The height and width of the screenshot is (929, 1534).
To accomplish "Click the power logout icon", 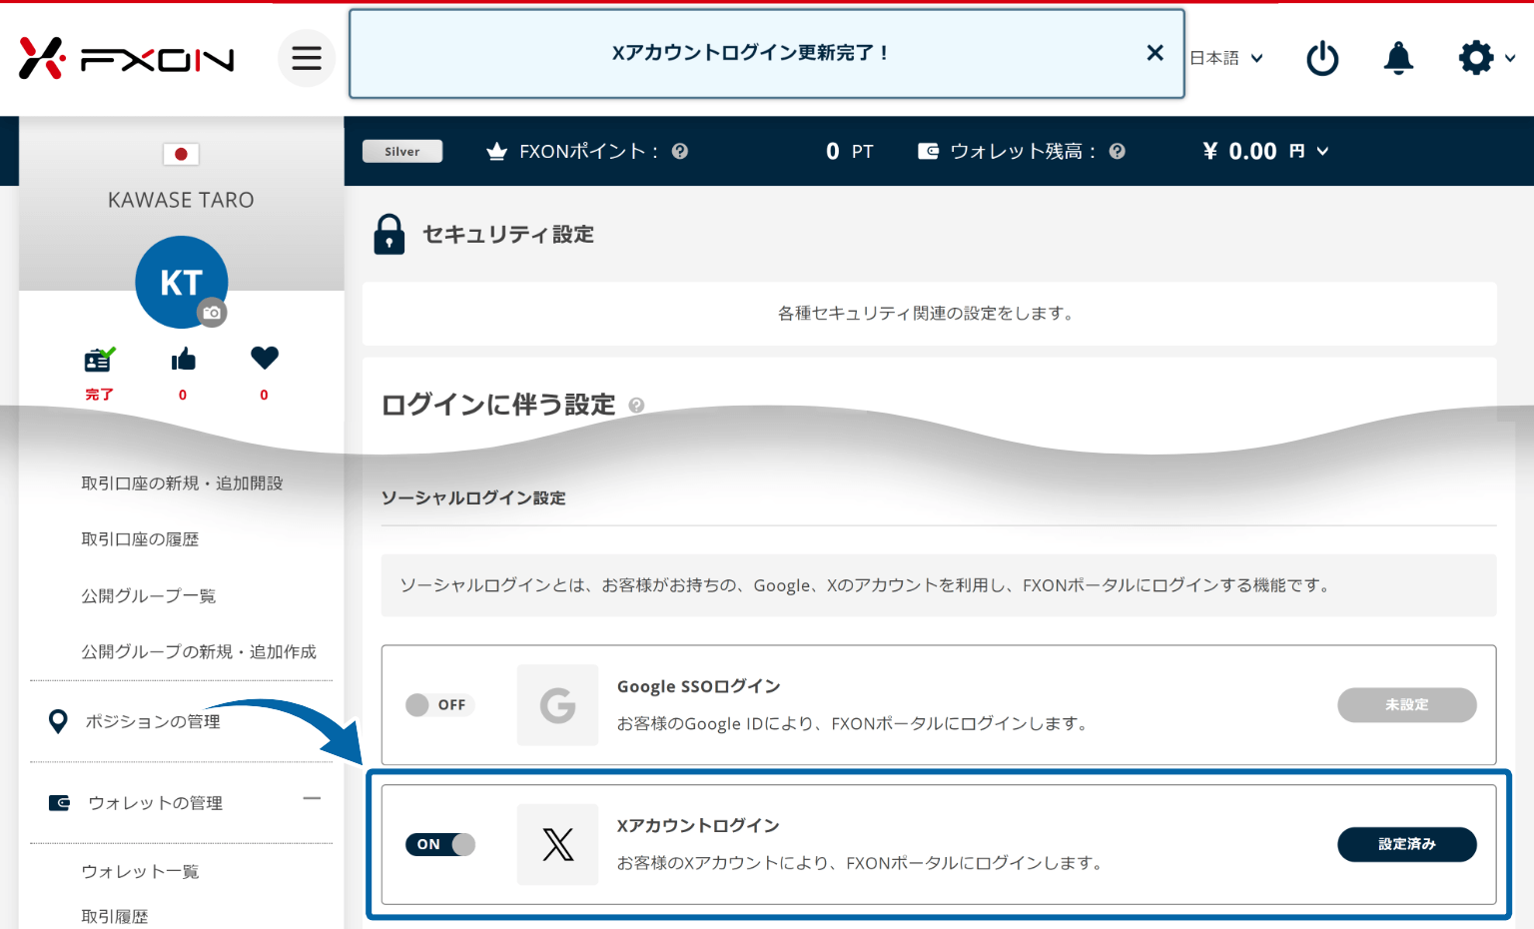I will pyautogui.click(x=1322, y=58).
